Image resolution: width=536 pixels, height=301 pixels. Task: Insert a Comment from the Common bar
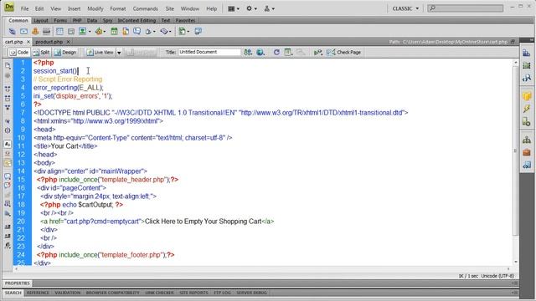(137, 32)
